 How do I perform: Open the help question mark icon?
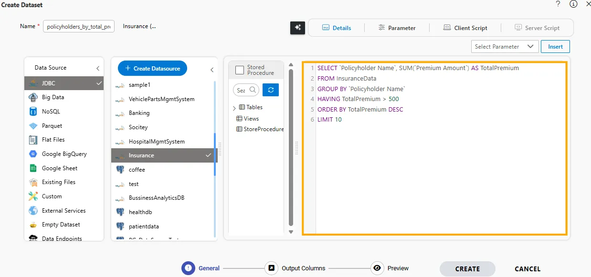click(x=558, y=4)
